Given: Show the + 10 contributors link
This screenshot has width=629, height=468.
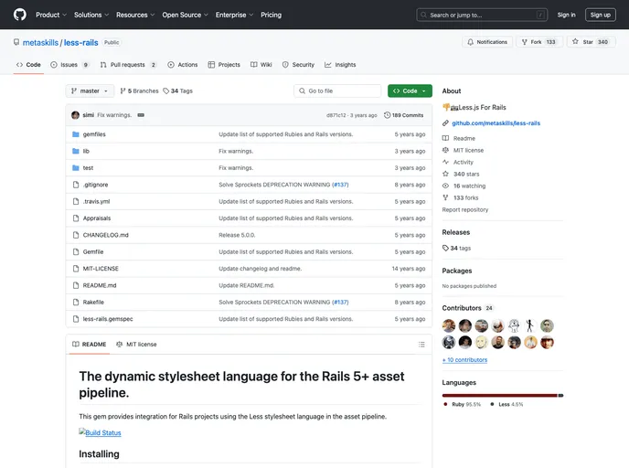Looking at the screenshot, I should pos(464,360).
